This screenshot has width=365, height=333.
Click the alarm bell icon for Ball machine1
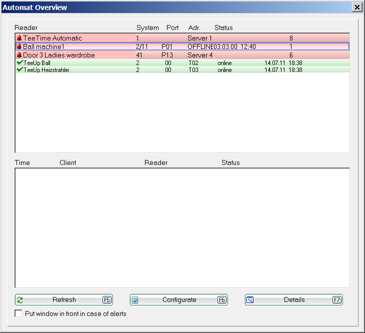click(19, 46)
